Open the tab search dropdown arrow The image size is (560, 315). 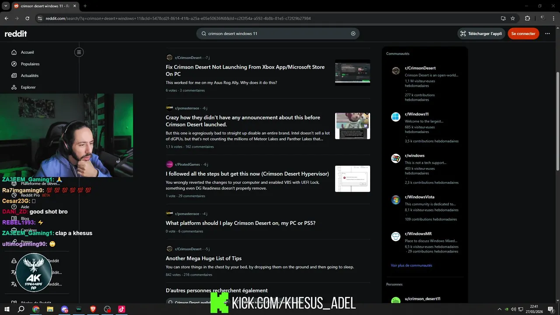coord(6,6)
